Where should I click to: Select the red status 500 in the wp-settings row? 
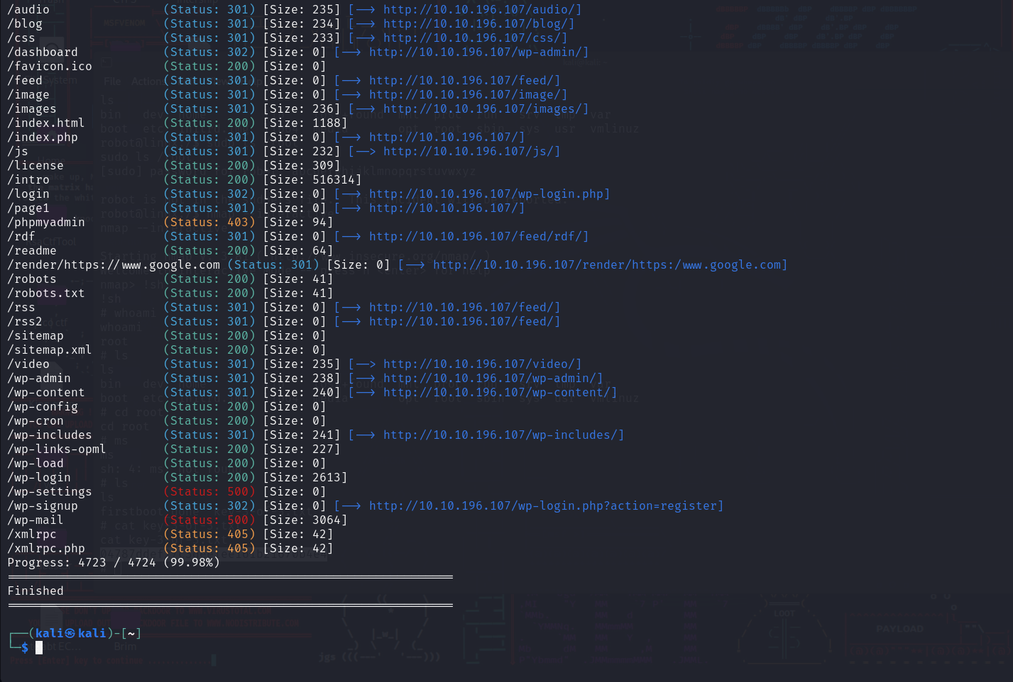209,491
